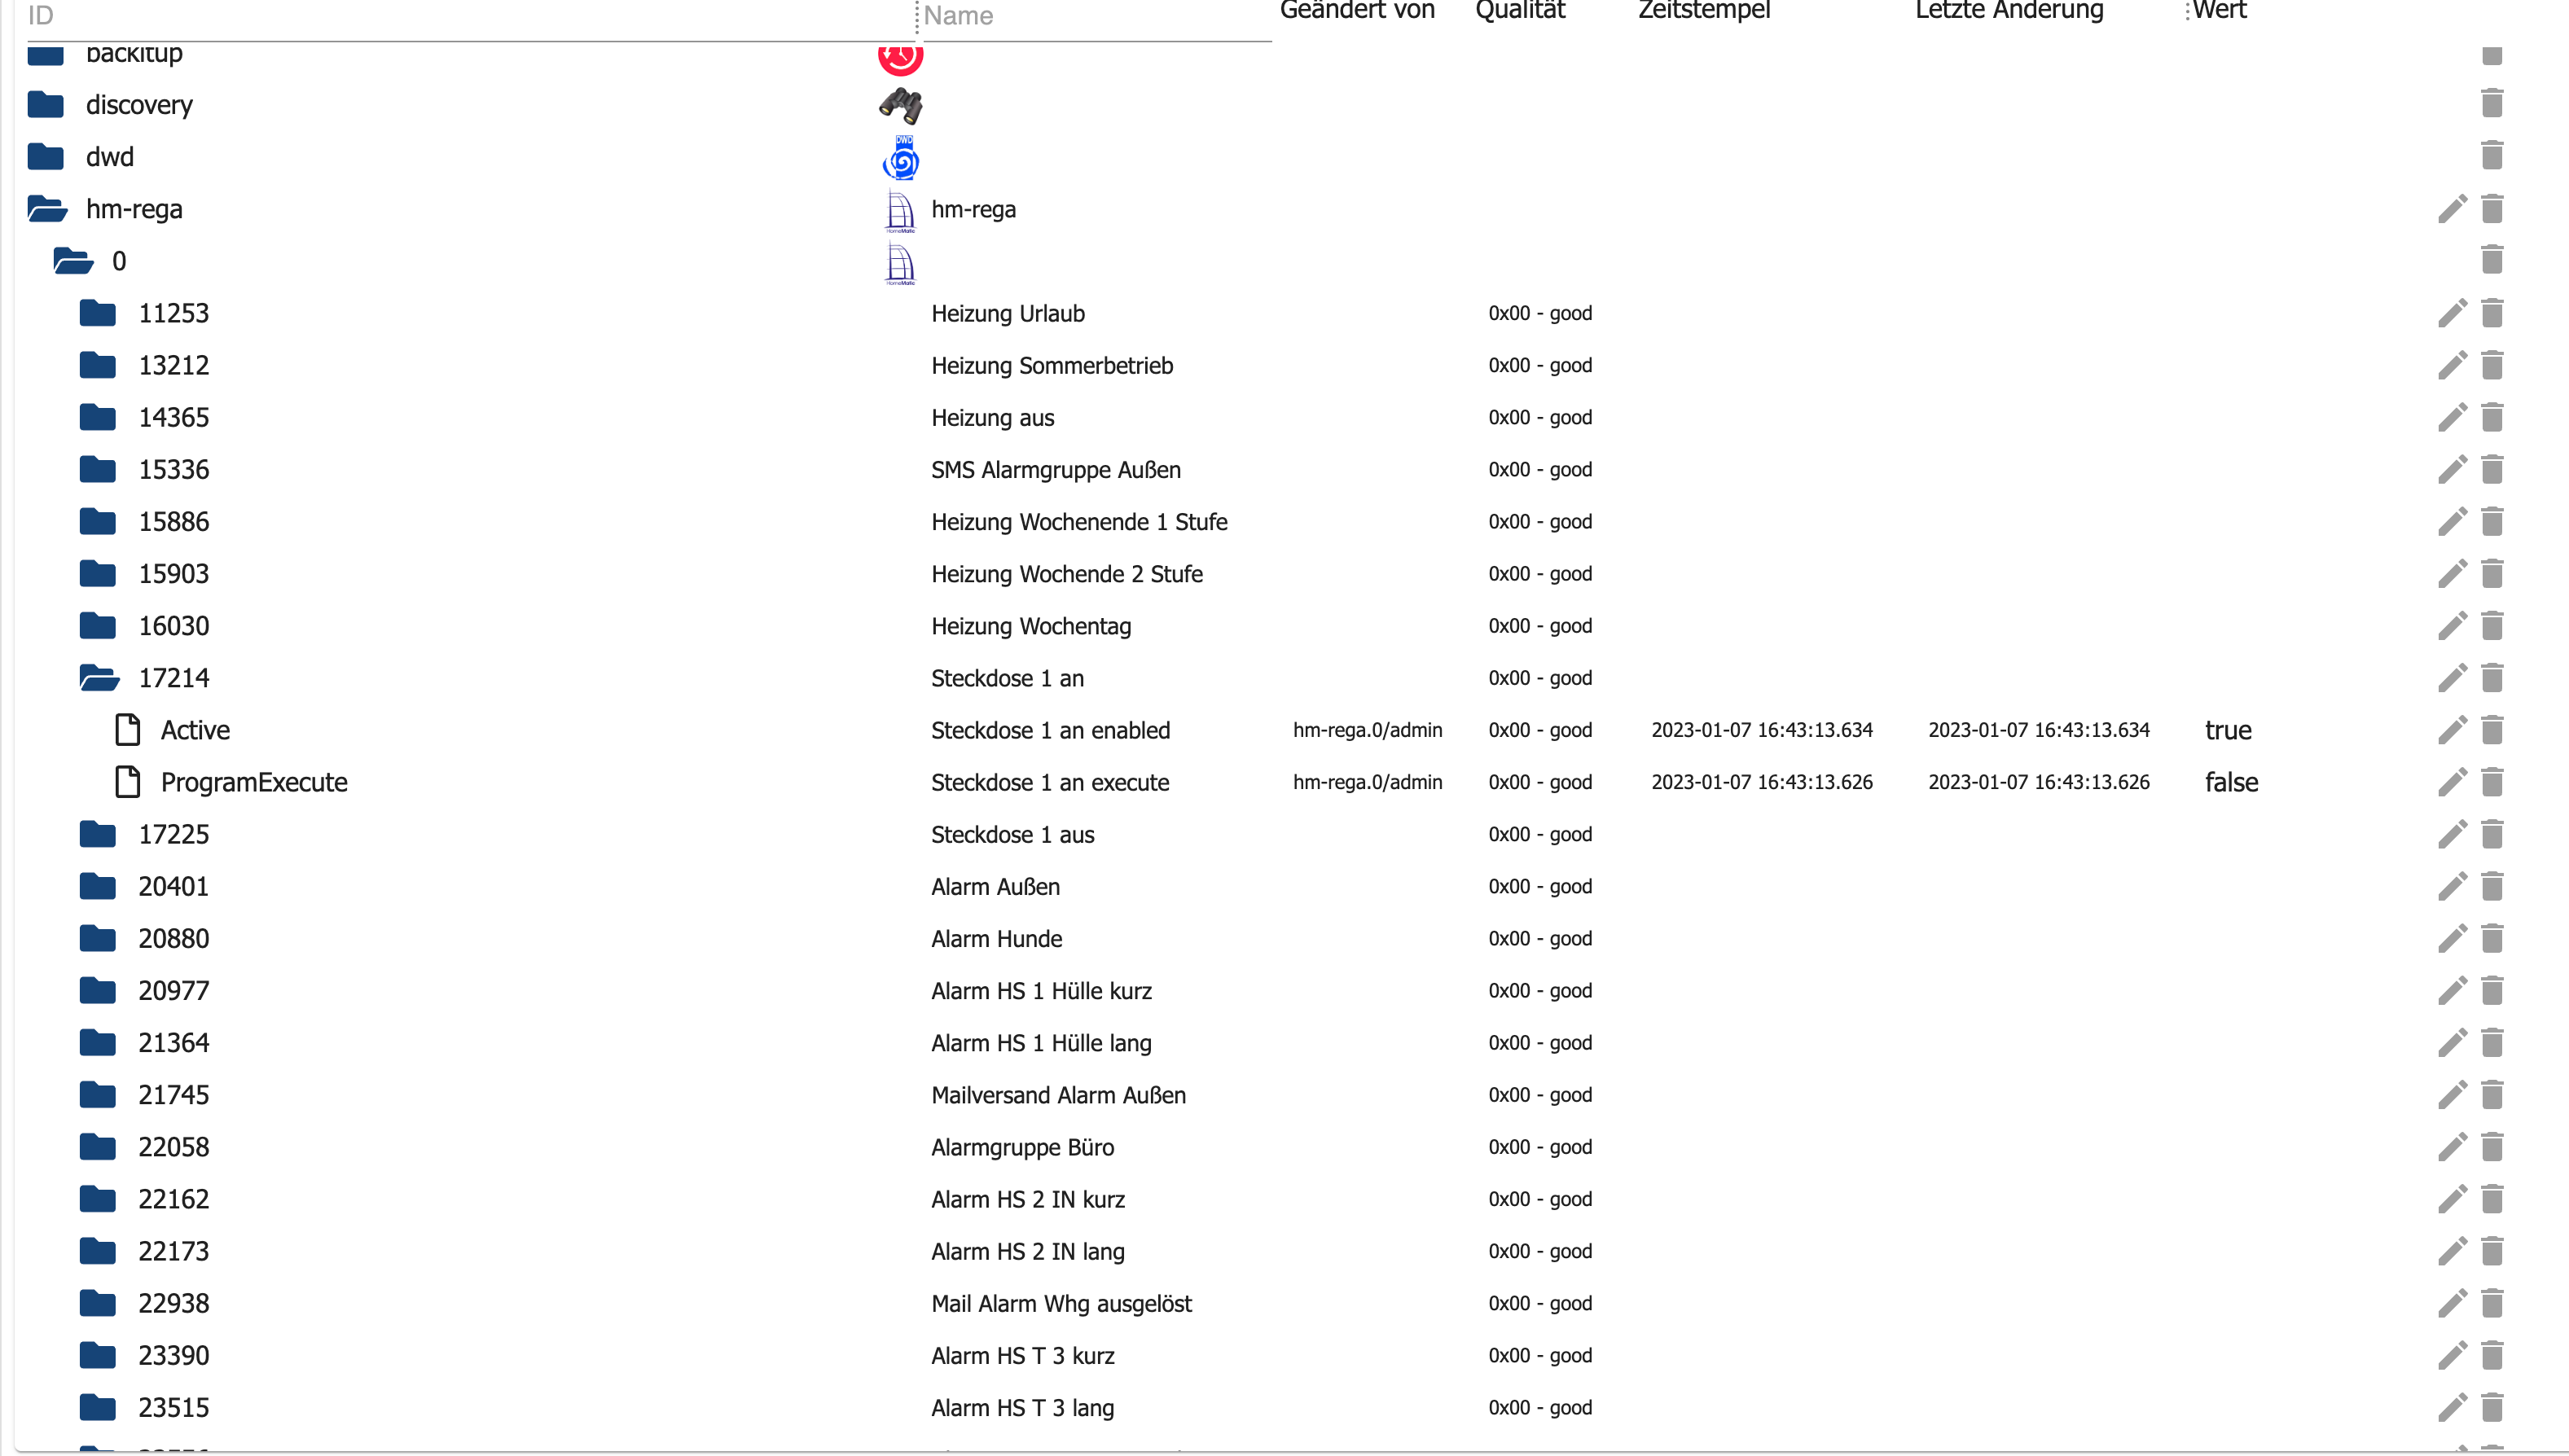This screenshot has height=1456, width=2569.
Task: Delete Alarm HS 1 Hülle kurz object
Action: coord(2492,990)
